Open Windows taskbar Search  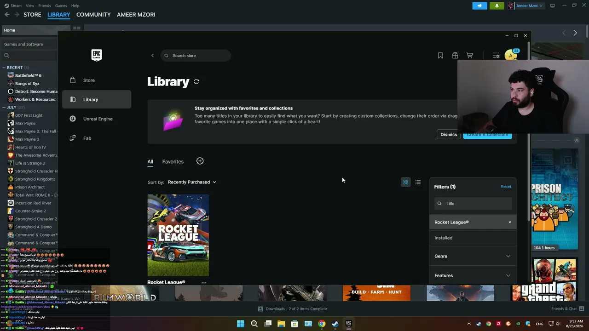pos(254,324)
